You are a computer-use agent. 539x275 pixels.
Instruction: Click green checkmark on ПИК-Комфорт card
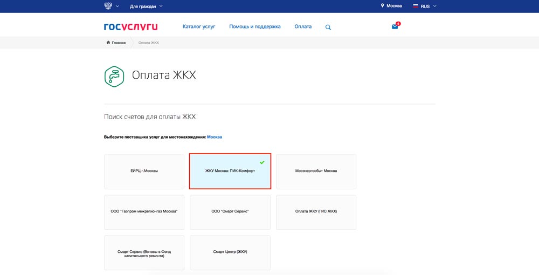tap(262, 162)
